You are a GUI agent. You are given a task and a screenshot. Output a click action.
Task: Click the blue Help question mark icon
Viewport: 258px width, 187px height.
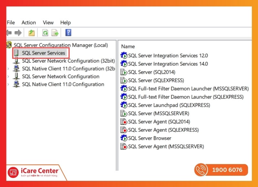point(68,33)
